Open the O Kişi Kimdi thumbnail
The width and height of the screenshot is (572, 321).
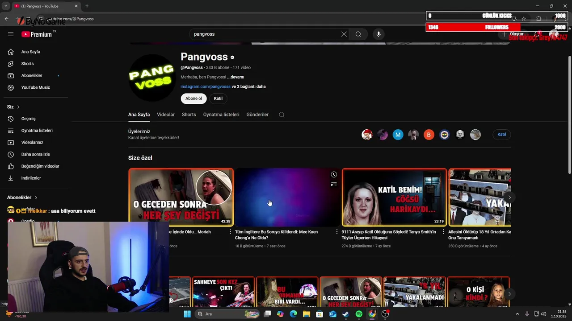click(478, 292)
